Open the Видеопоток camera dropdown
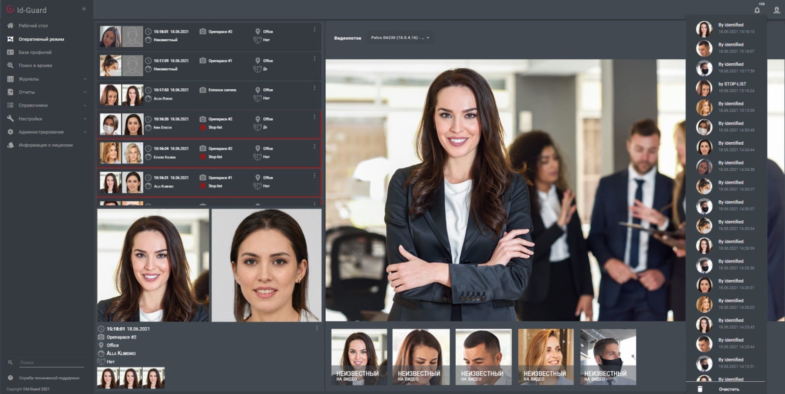Image resolution: width=785 pixels, height=394 pixels. pyautogui.click(x=400, y=38)
